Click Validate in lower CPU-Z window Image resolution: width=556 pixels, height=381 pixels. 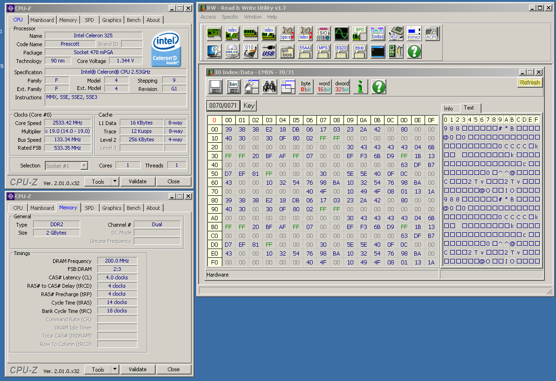click(x=137, y=369)
